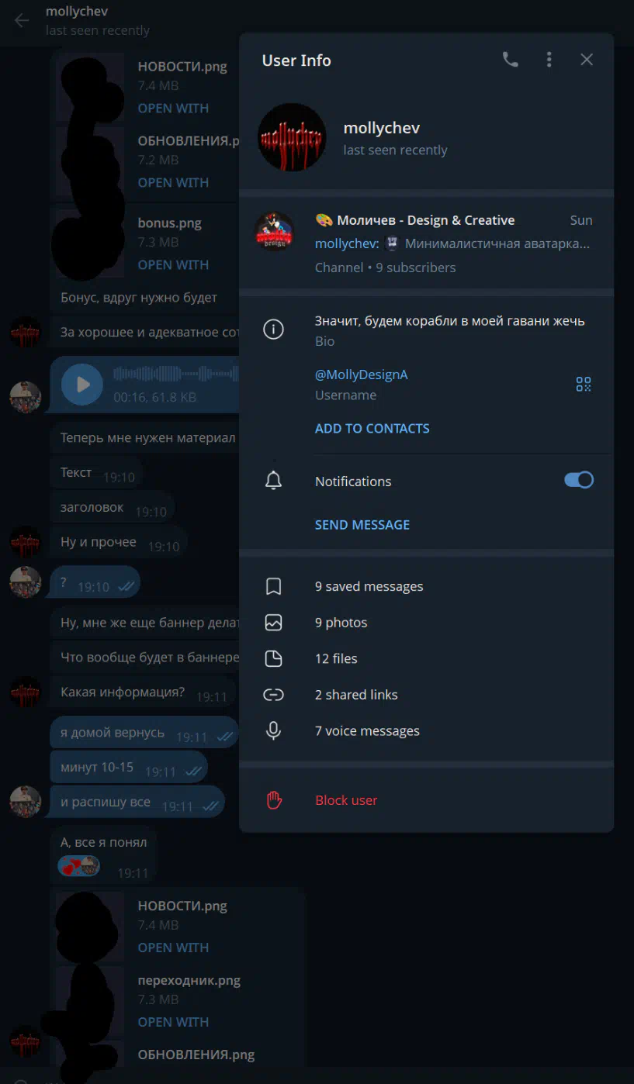The width and height of the screenshot is (634, 1084).
Task: Click OPEN WITH under переходник.png
Action: point(173,1022)
